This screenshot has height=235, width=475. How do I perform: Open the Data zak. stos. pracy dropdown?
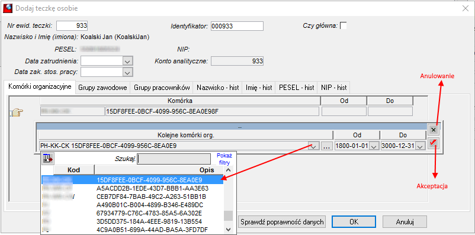(127, 72)
